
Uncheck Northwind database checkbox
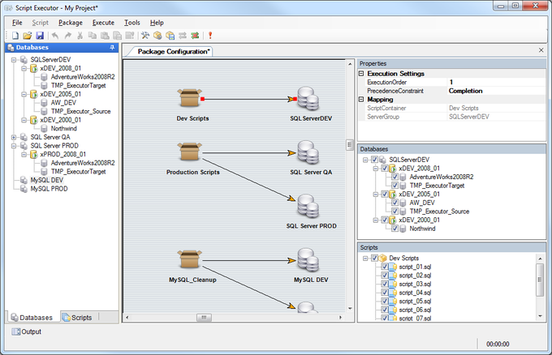coord(395,229)
